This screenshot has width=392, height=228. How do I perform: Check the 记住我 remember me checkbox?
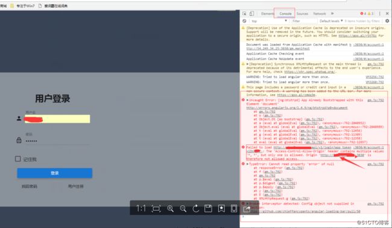point(17,159)
